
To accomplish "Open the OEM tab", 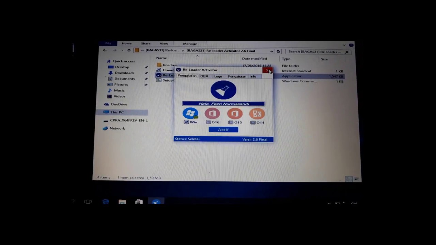I will click(204, 76).
